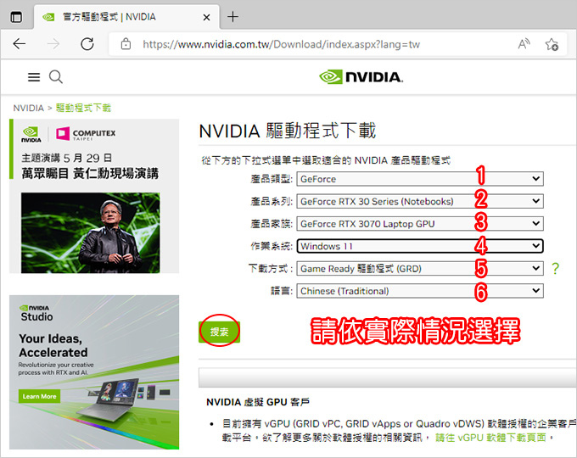Open the NVIDIA hamburger menu

click(x=34, y=77)
